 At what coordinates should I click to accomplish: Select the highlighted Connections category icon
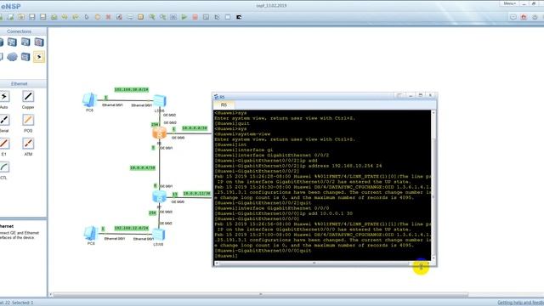39,57
